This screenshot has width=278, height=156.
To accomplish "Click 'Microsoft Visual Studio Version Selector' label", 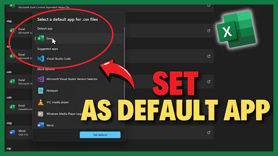I will coord(72,79).
